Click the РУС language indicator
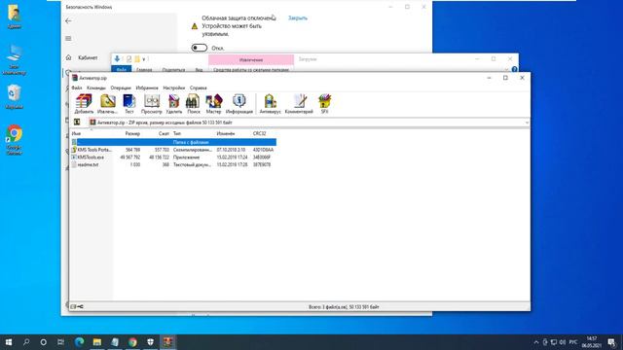This screenshot has width=623, height=350. click(x=573, y=342)
